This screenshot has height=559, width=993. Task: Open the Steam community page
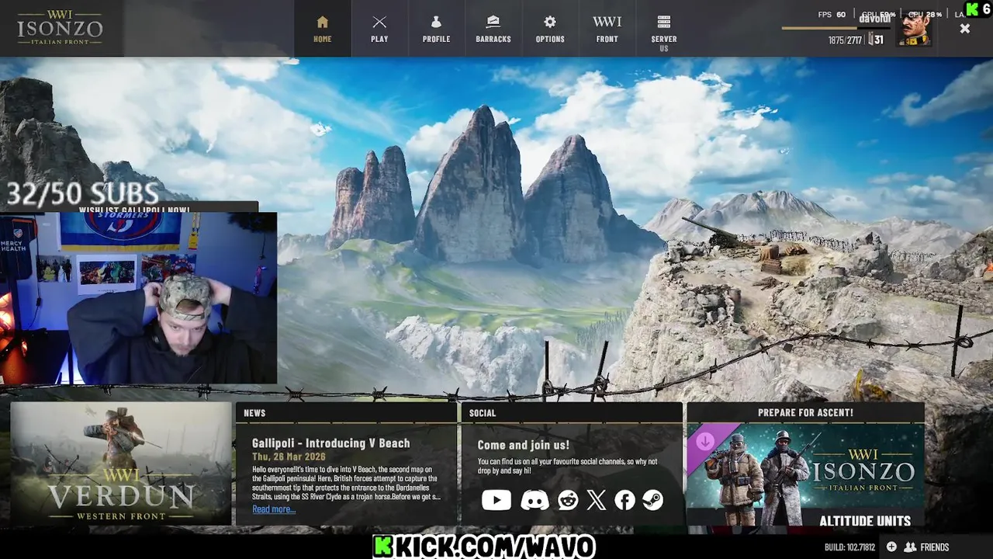pos(652,500)
